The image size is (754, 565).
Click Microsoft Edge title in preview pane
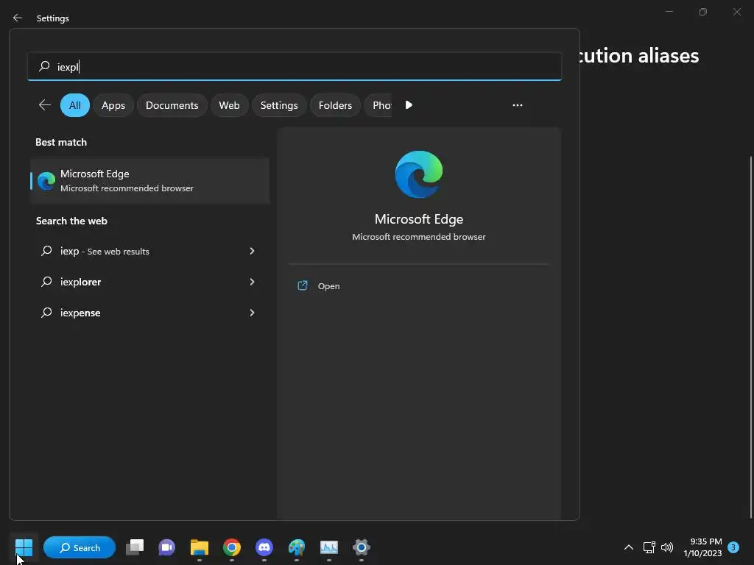(x=419, y=219)
